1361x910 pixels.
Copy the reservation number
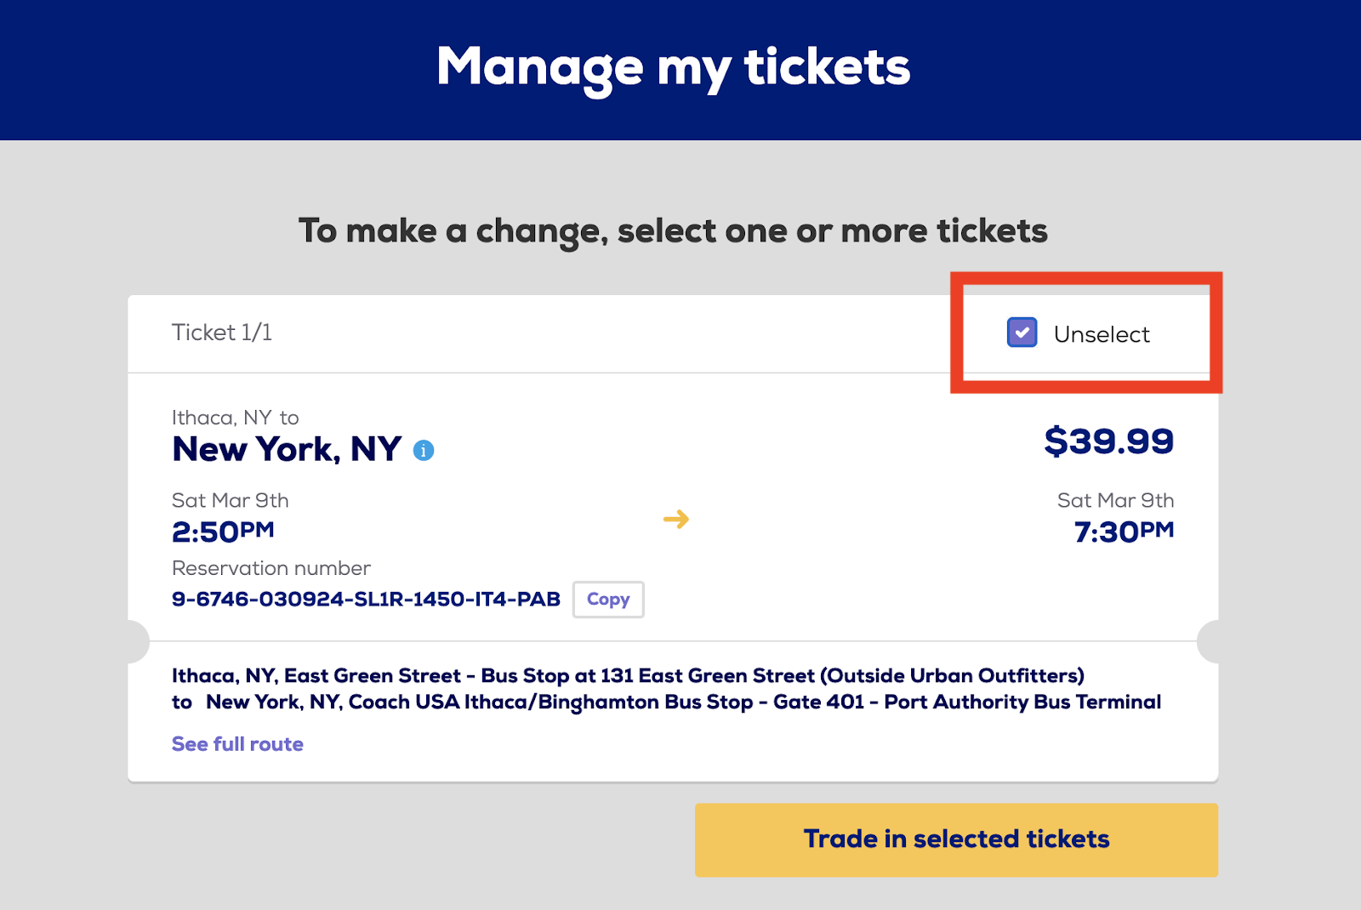coord(608,600)
